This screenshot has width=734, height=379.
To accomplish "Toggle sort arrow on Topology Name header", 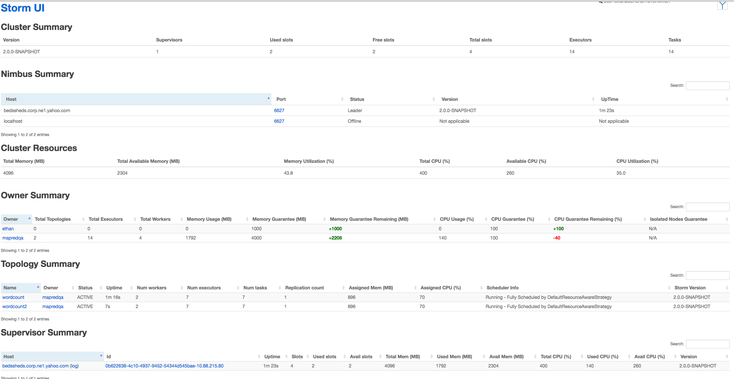I will click(x=38, y=287).
